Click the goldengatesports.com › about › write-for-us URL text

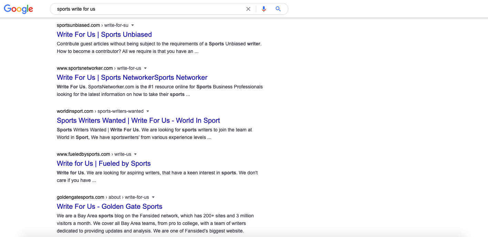coord(103,197)
